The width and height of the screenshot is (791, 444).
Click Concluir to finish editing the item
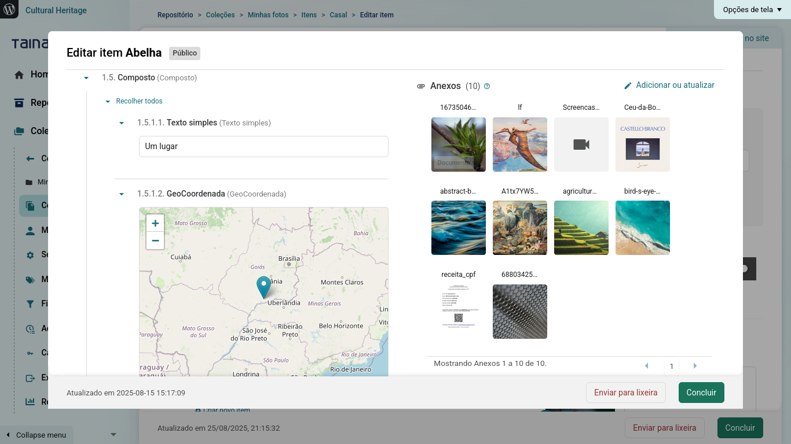701,393
